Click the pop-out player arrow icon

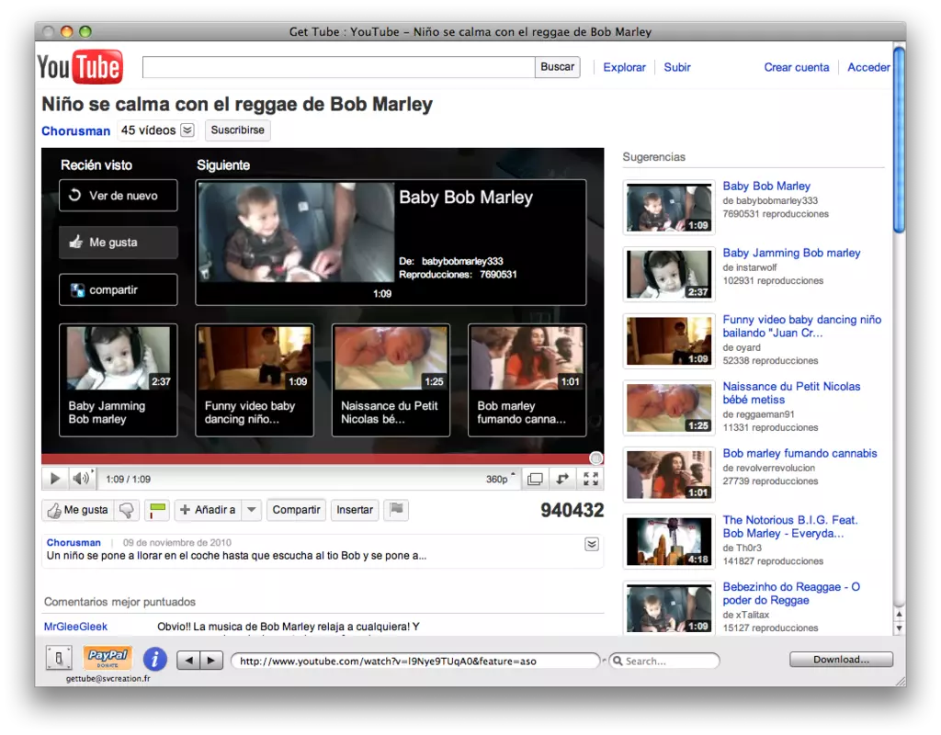(562, 479)
